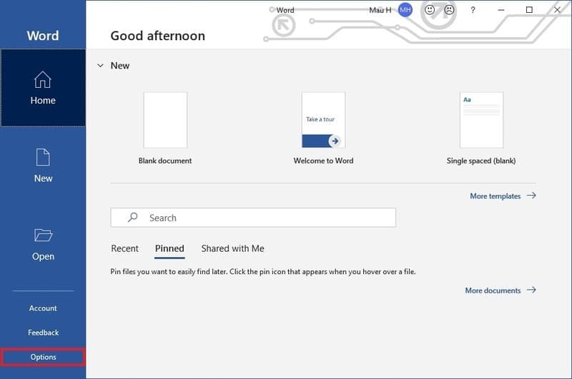Open Welcome to Word tour template
Viewport: 572px width, 379px height.
[324, 120]
